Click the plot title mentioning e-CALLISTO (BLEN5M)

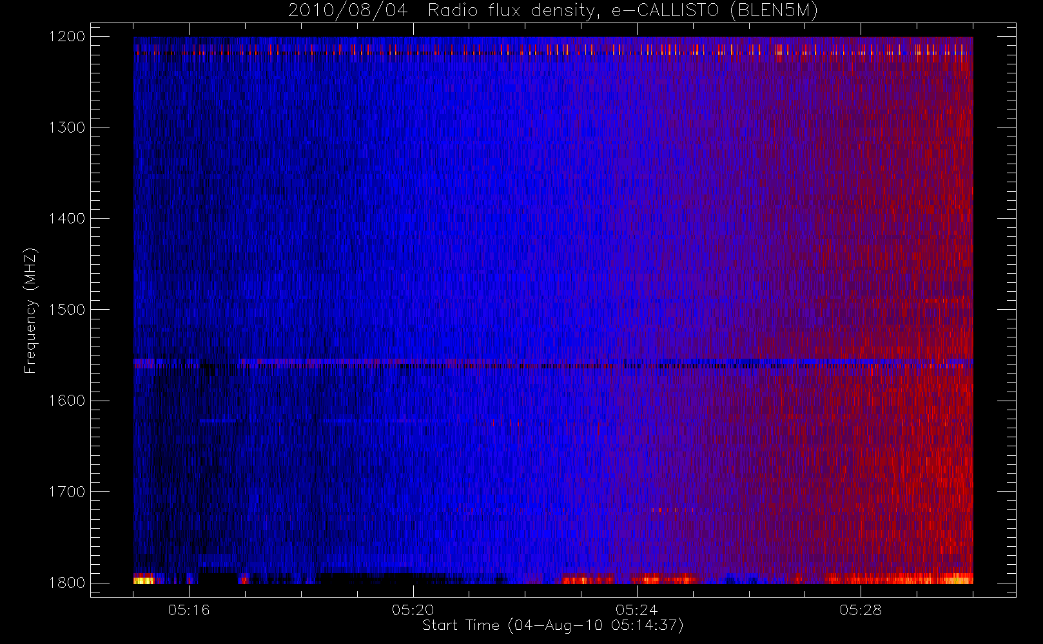(x=553, y=10)
